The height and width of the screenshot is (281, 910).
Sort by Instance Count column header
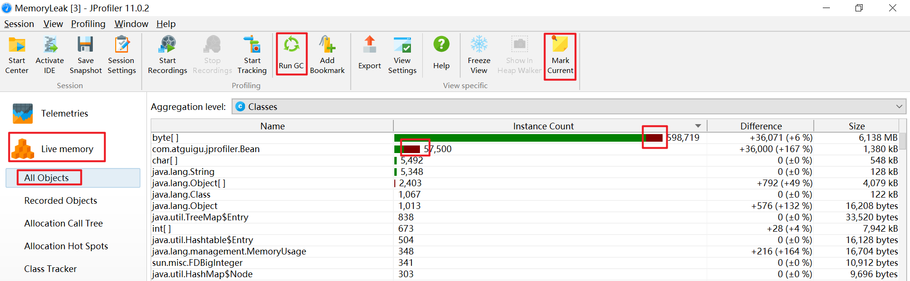550,126
